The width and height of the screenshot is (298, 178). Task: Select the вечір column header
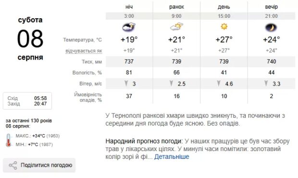point(272,7)
